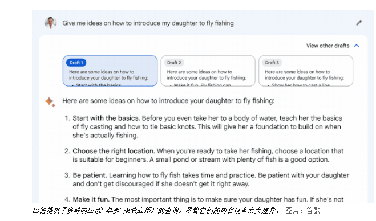Collapse drafts with the chevron arrow
Screen dimensions: 376x221
point(357,46)
